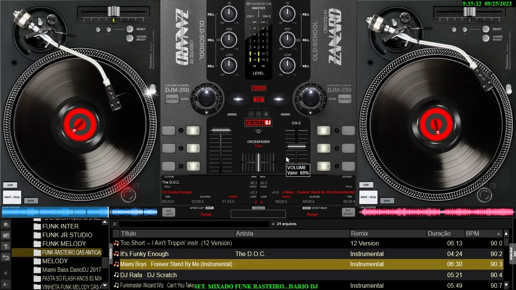
Task: Click right deck start - stop button
Action: click(368, 197)
